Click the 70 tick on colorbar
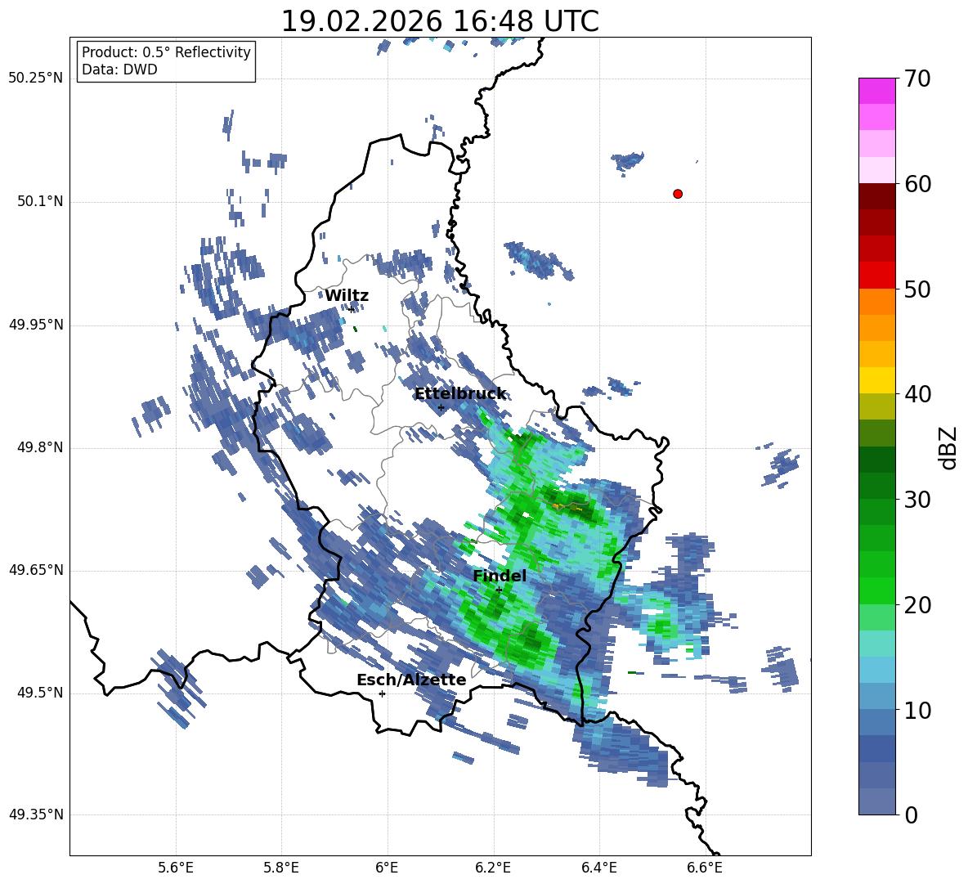The image size is (968, 884). [x=916, y=79]
